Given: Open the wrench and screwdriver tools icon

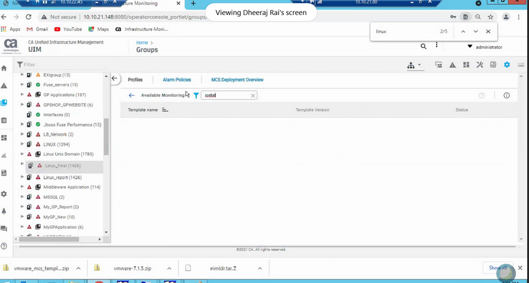Looking at the screenshot, I should [x=480, y=65].
